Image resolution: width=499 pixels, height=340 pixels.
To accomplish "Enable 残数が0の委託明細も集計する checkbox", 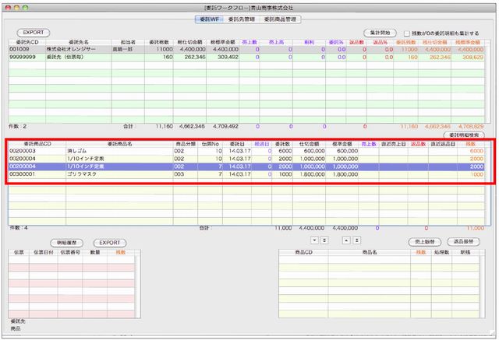I will click(407, 33).
